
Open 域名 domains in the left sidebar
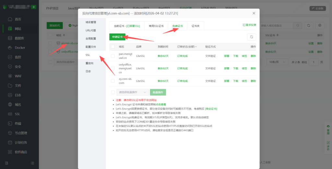pos(18,105)
